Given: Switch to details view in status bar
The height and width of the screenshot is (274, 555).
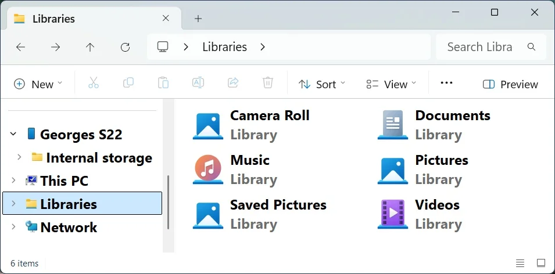Looking at the screenshot, I should pos(520,263).
